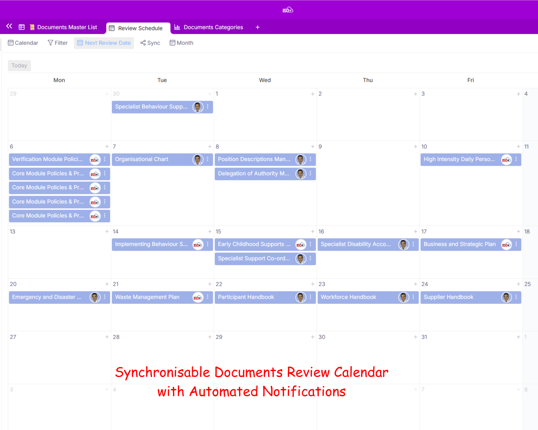Click the Today button
This screenshot has width=538, height=430.
[x=19, y=66]
